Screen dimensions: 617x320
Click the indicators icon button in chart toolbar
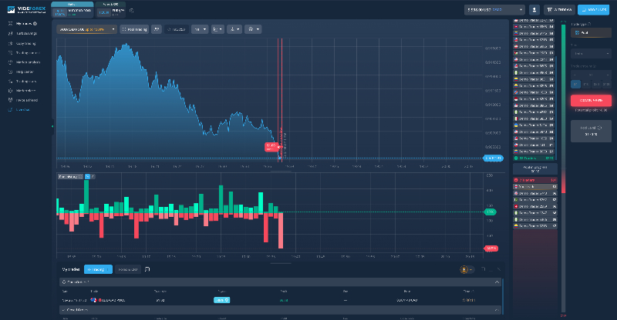point(157,29)
